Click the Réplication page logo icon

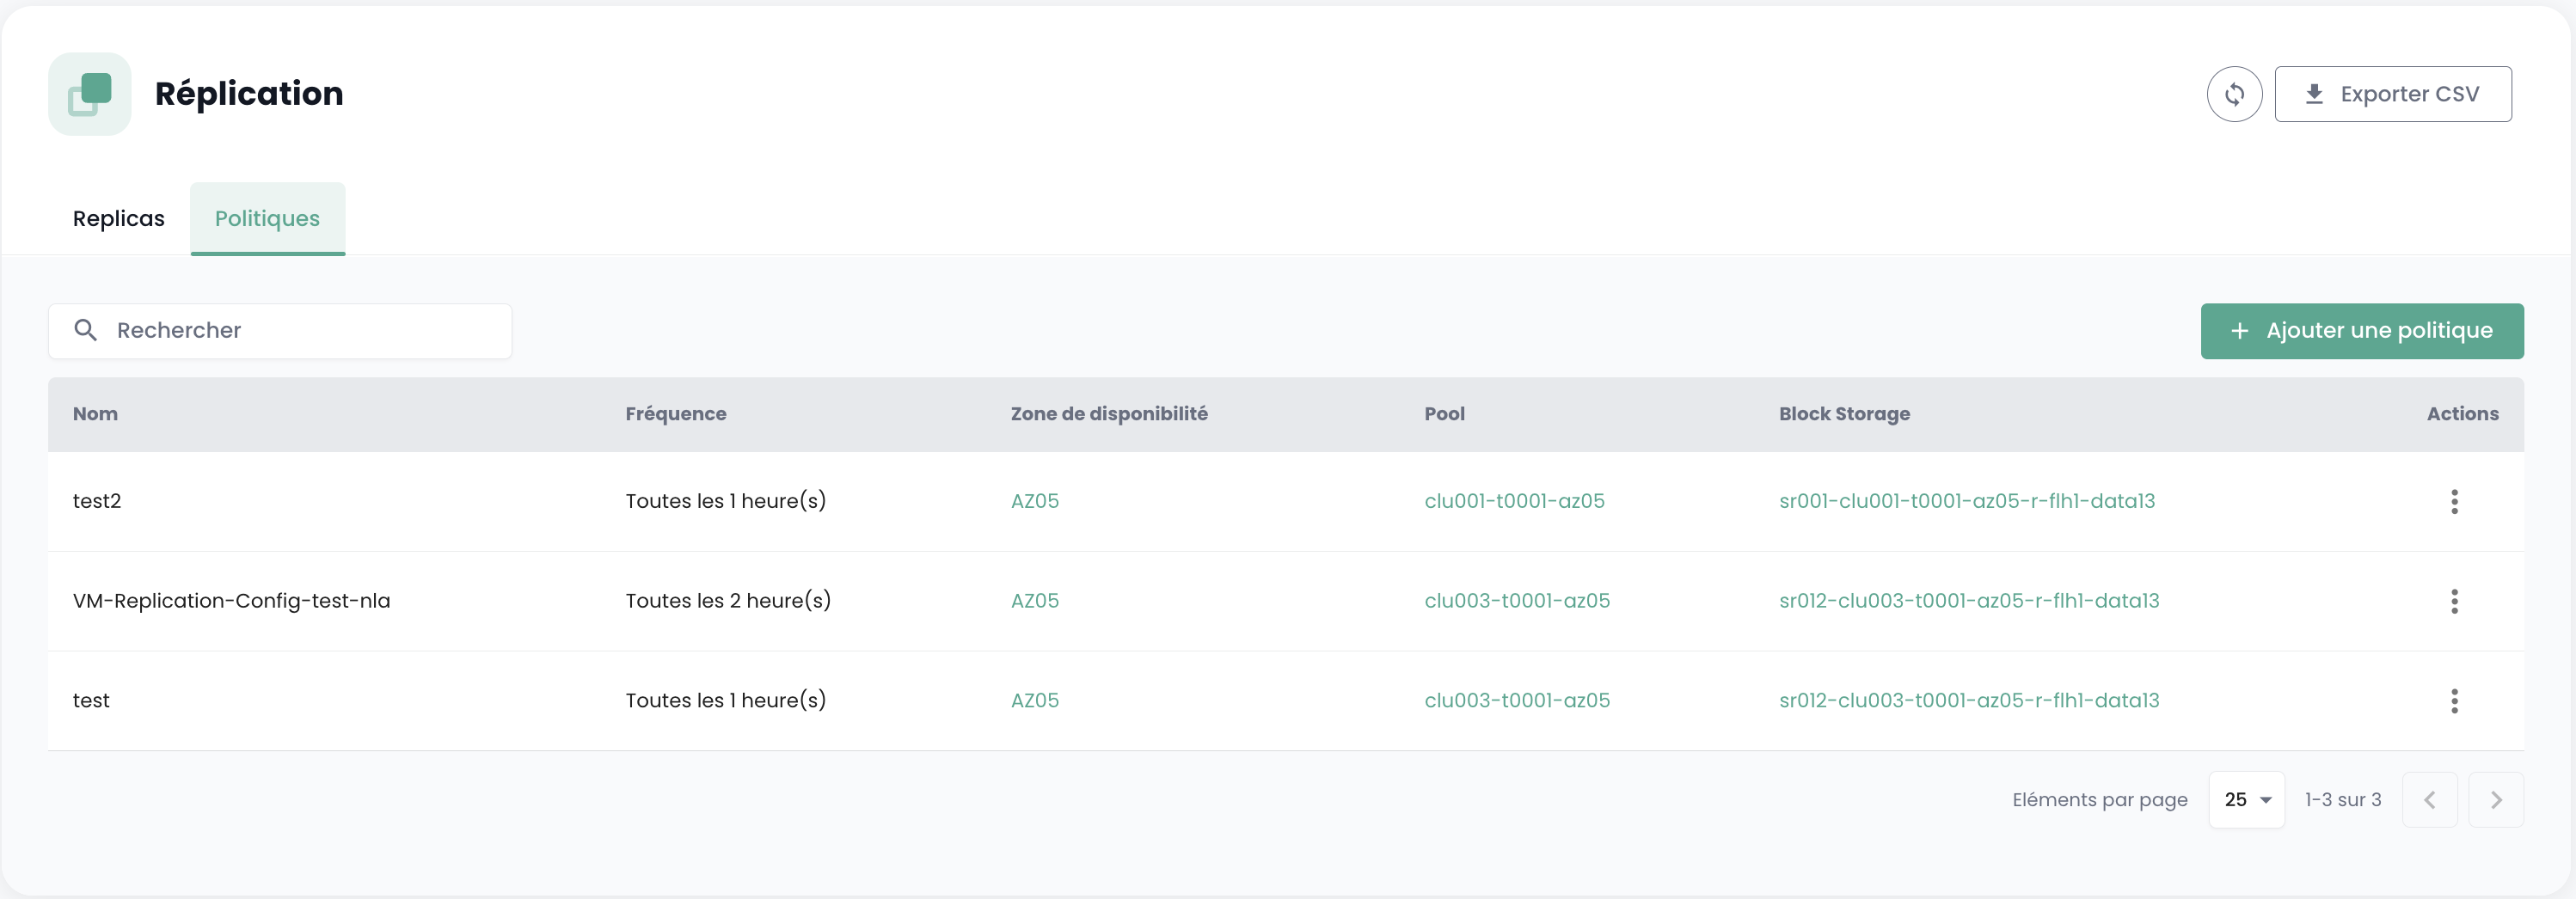click(x=90, y=94)
